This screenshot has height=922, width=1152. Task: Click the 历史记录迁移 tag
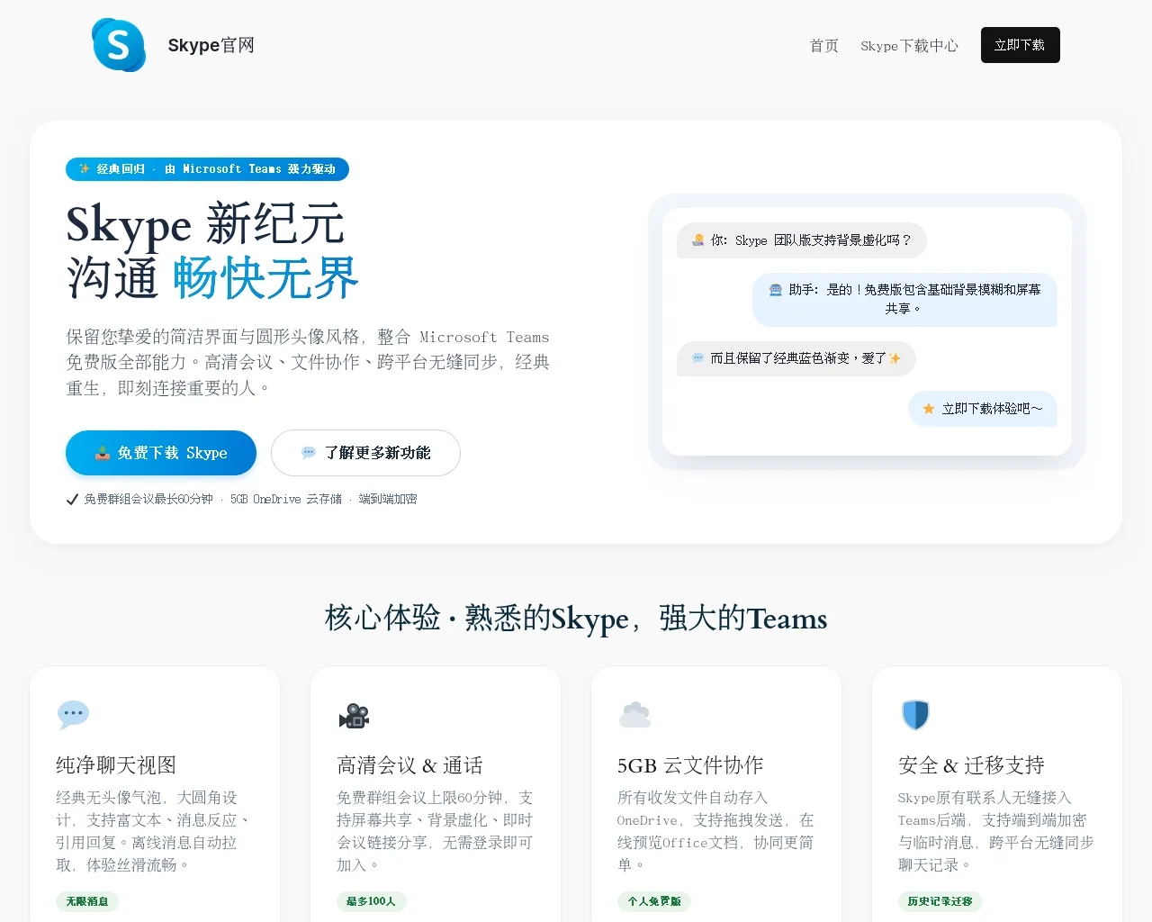coord(940,901)
